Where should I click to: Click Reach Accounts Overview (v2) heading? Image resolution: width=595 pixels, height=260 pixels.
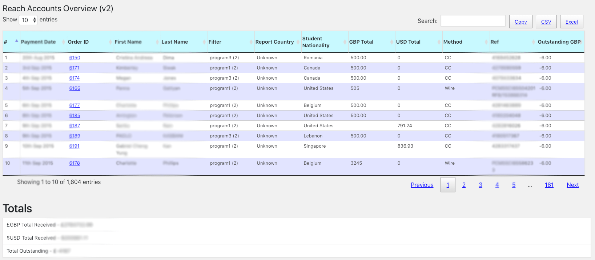[58, 8]
